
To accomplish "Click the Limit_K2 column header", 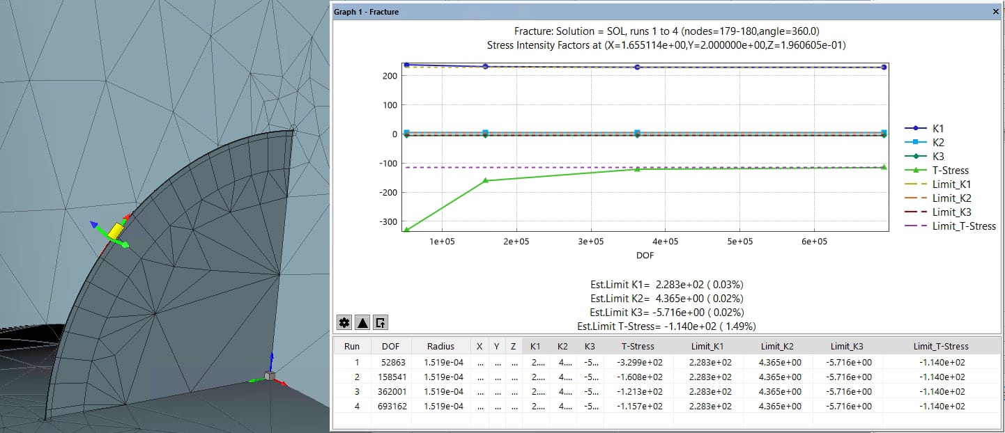I will [778, 346].
